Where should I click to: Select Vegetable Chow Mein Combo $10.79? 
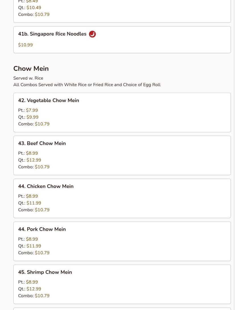pyautogui.click(x=34, y=124)
